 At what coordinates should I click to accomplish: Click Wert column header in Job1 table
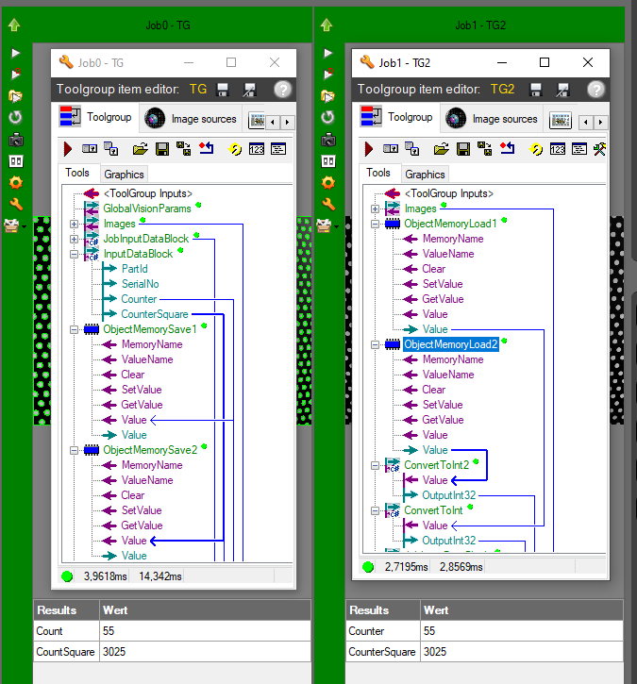pyautogui.click(x=522, y=610)
